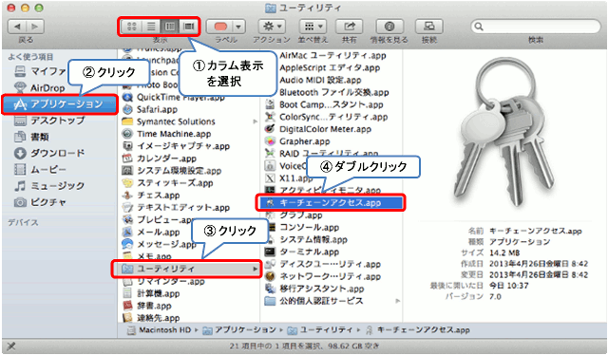
Task: Select キーチェーンアクセス.app
Action: pos(331,203)
